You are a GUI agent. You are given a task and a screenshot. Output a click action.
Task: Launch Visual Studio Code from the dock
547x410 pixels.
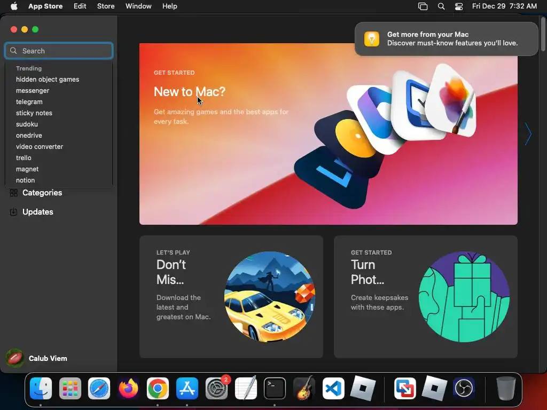(x=333, y=388)
